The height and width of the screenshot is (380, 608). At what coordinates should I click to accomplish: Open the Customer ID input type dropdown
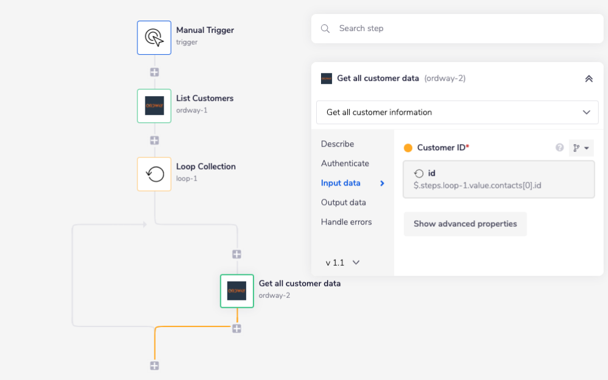tap(581, 148)
